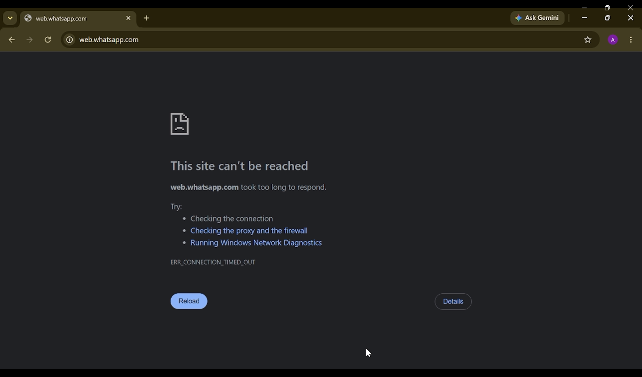Open Chrome three-dot menu
Image resolution: width=642 pixels, height=377 pixels.
(x=631, y=40)
